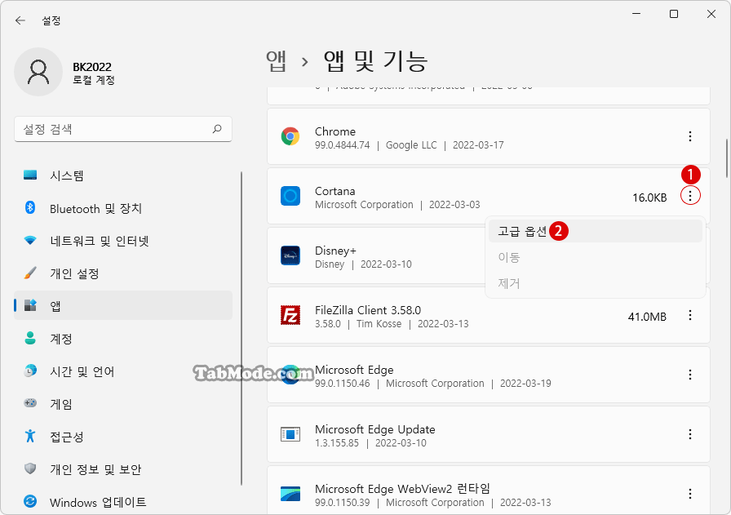Focus the 설정 검색 search field
Image resolution: width=731 pixels, height=515 pixels.
pos(123,129)
